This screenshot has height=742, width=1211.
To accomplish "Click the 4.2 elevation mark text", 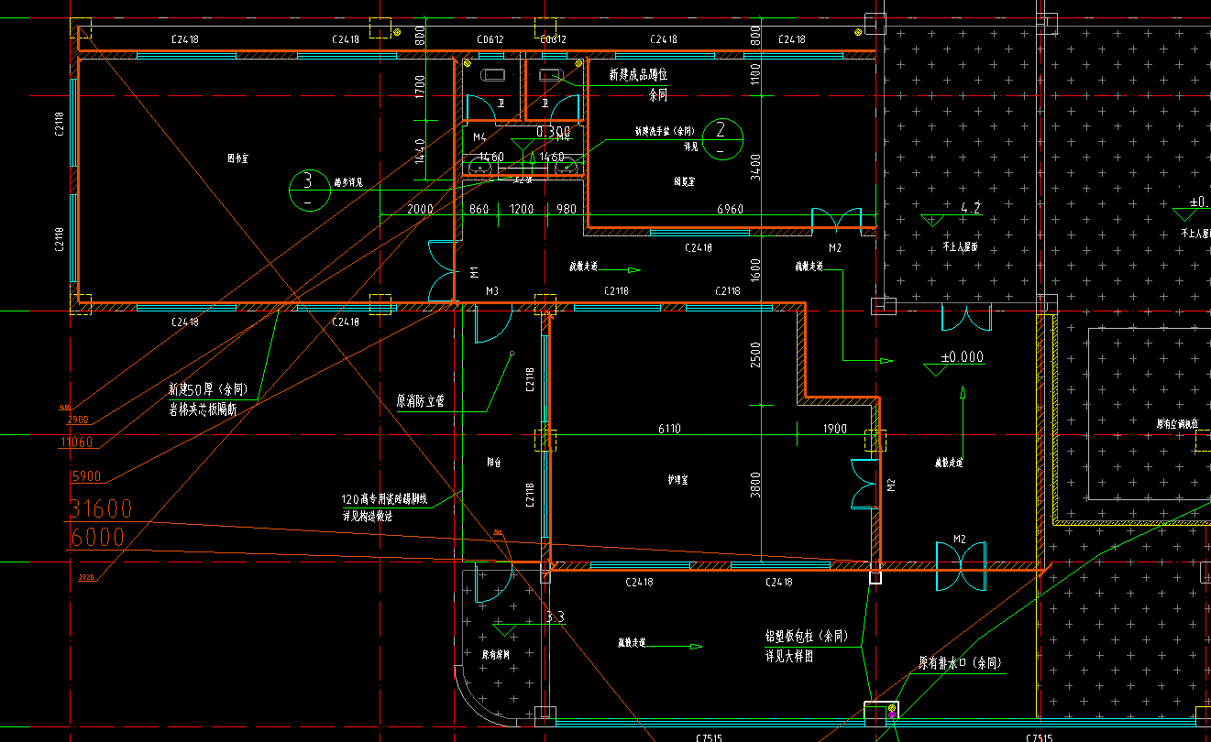I will click(971, 208).
